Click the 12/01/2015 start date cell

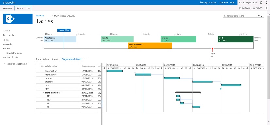point(89,71)
